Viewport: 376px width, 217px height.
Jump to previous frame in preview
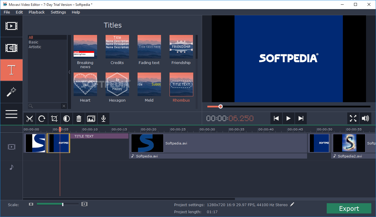[x=276, y=118]
